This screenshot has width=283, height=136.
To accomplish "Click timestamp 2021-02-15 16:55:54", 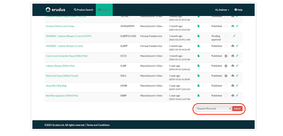I will click(x=179, y=59).
